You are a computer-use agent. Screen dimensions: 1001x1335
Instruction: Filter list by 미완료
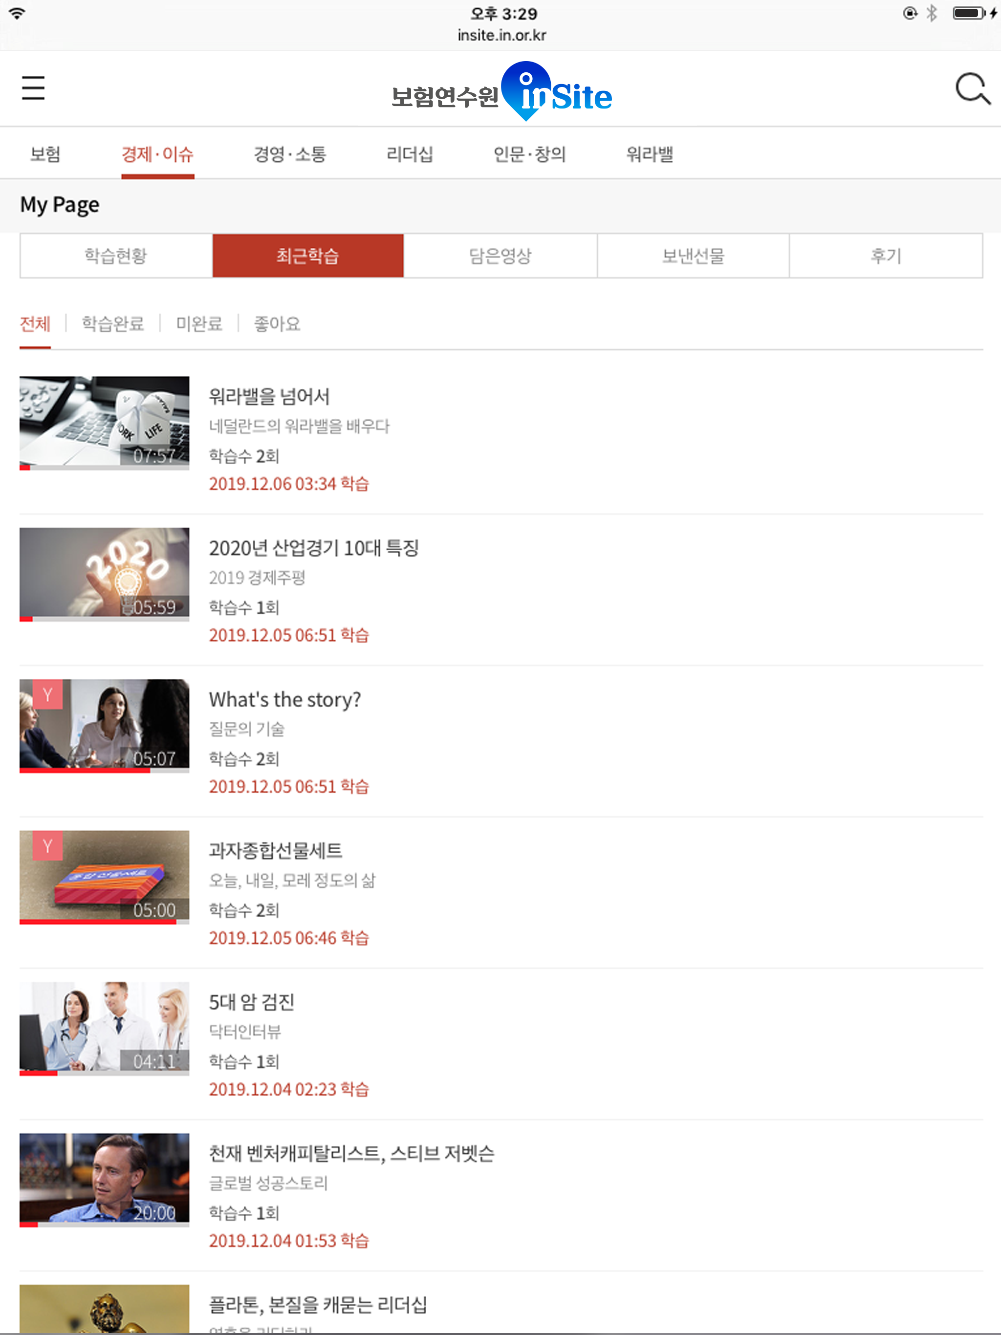199,324
